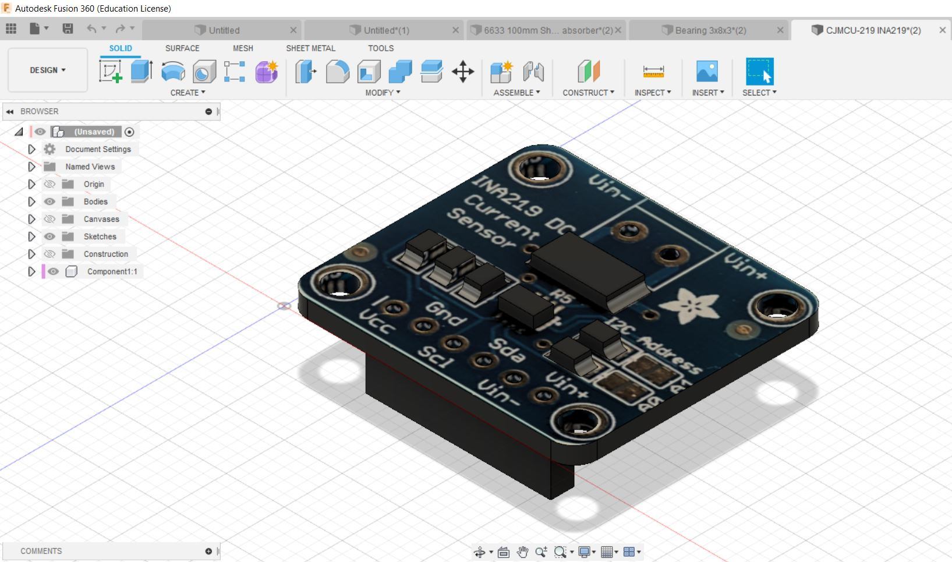Image resolution: width=952 pixels, height=562 pixels.
Task: Select the Press Pull tool
Action: (x=306, y=72)
